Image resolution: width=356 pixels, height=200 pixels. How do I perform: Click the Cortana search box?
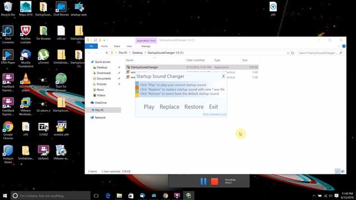coord(51,196)
